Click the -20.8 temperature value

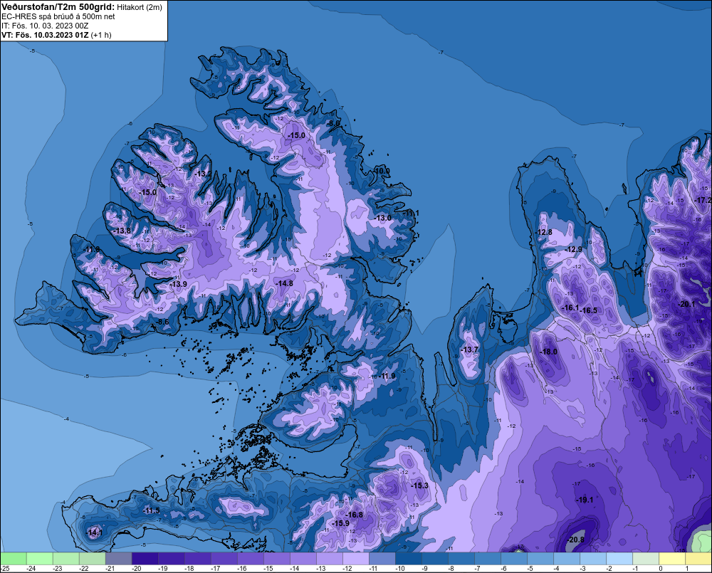coord(575,540)
